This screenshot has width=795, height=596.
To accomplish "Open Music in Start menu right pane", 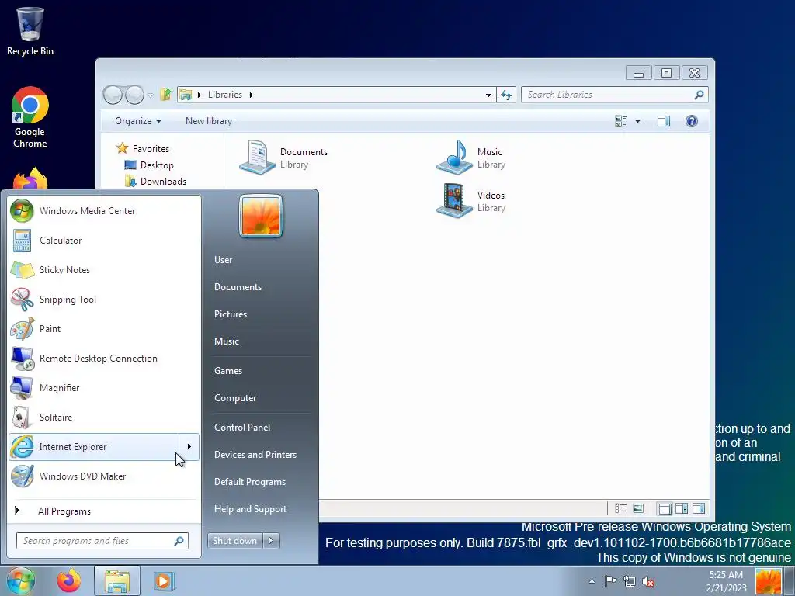I will point(226,341).
